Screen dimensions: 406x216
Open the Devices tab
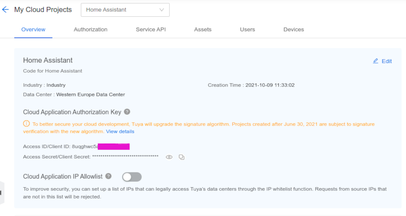tap(294, 29)
